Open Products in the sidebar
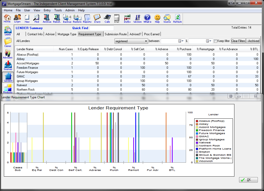264x191 pixels. (x=8, y=89)
